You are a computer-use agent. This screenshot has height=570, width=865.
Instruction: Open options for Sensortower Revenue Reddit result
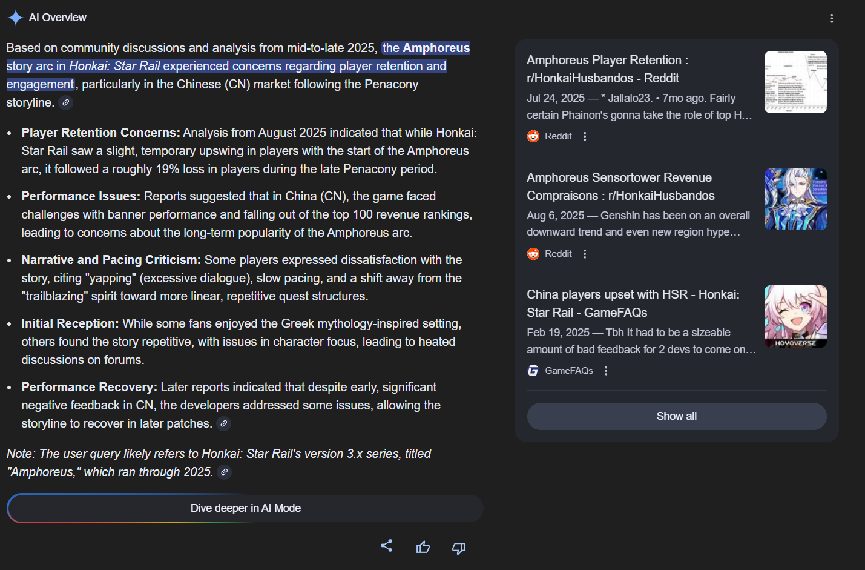(x=585, y=254)
